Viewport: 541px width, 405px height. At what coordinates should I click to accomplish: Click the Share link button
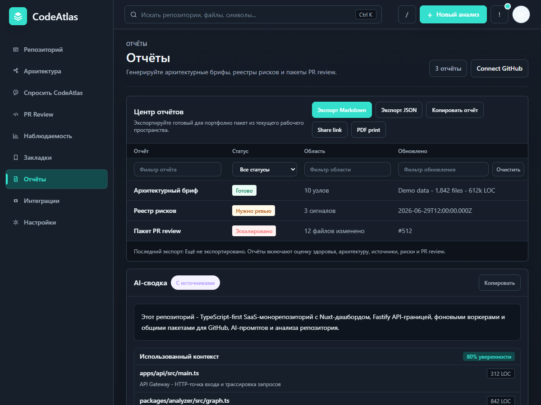tap(330, 130)
